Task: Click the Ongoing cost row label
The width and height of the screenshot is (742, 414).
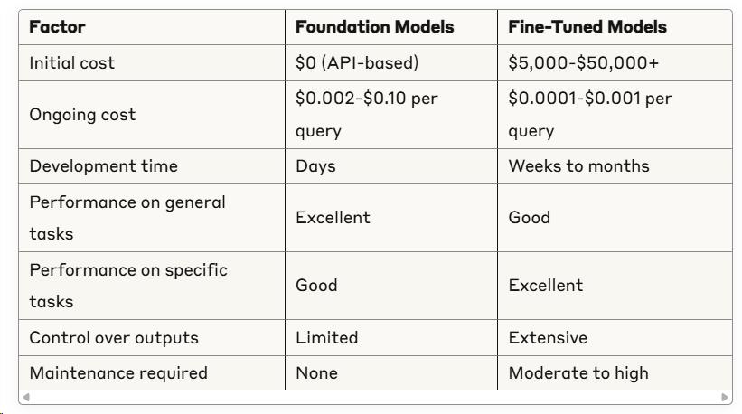Action: pos(82,115)
